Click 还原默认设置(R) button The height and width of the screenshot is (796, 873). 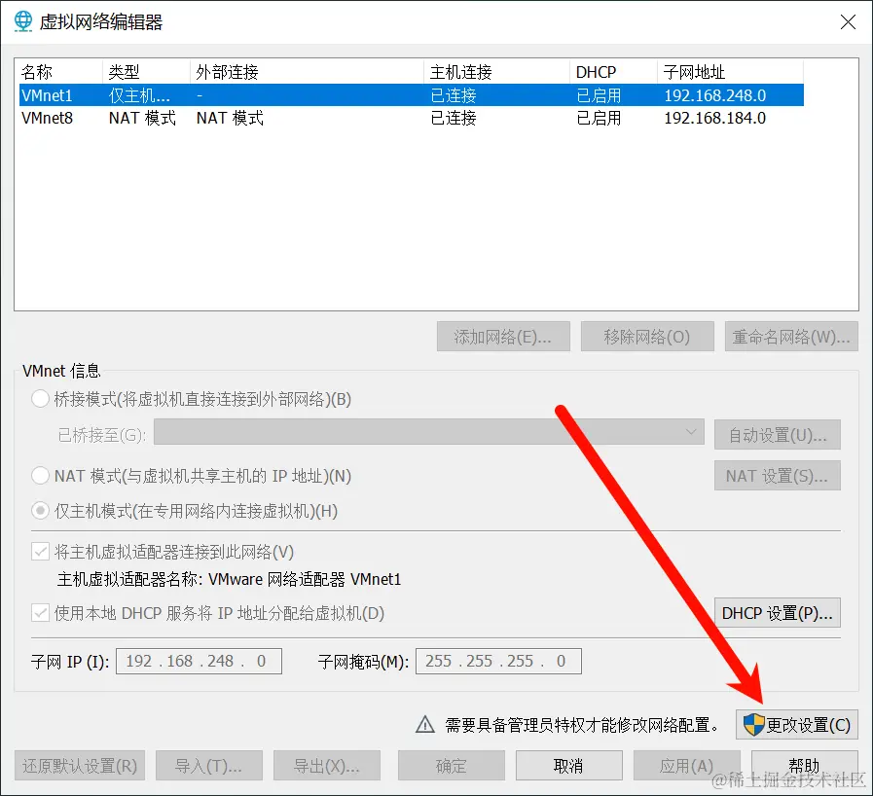[80, 766]
